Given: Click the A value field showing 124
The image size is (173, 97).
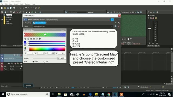Looking at the screenshot, I should [x=61, y=53].
